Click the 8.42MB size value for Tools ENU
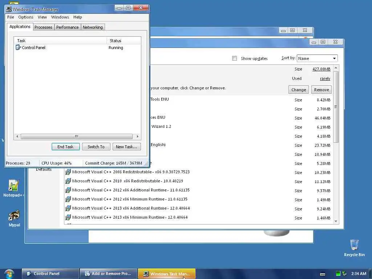 click(323, 100)
